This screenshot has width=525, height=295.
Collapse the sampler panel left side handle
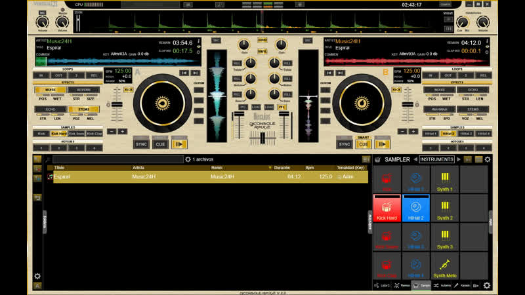(370, 222)
